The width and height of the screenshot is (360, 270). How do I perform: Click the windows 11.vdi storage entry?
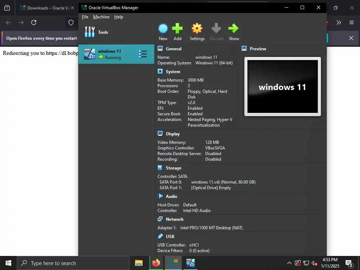click(223, 182)
